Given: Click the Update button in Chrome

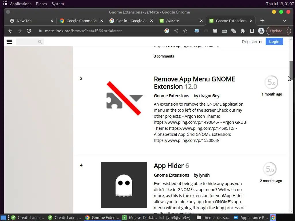Looking at the screenshot, I should click(276, 31).
